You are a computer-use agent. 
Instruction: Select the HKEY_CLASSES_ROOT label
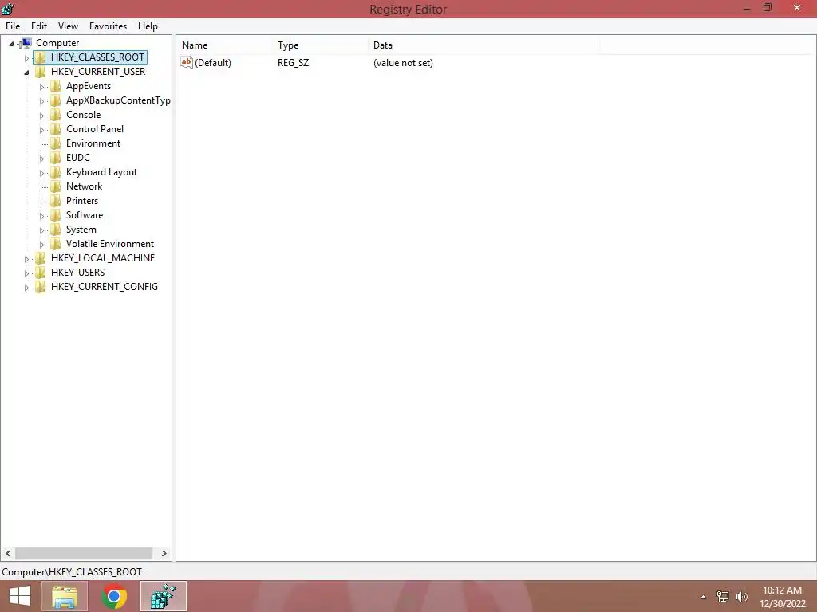[x=97, y=57]
